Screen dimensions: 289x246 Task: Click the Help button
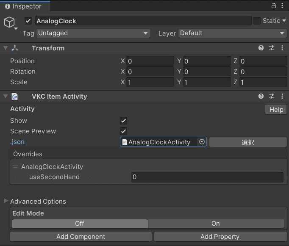(276, 110)
